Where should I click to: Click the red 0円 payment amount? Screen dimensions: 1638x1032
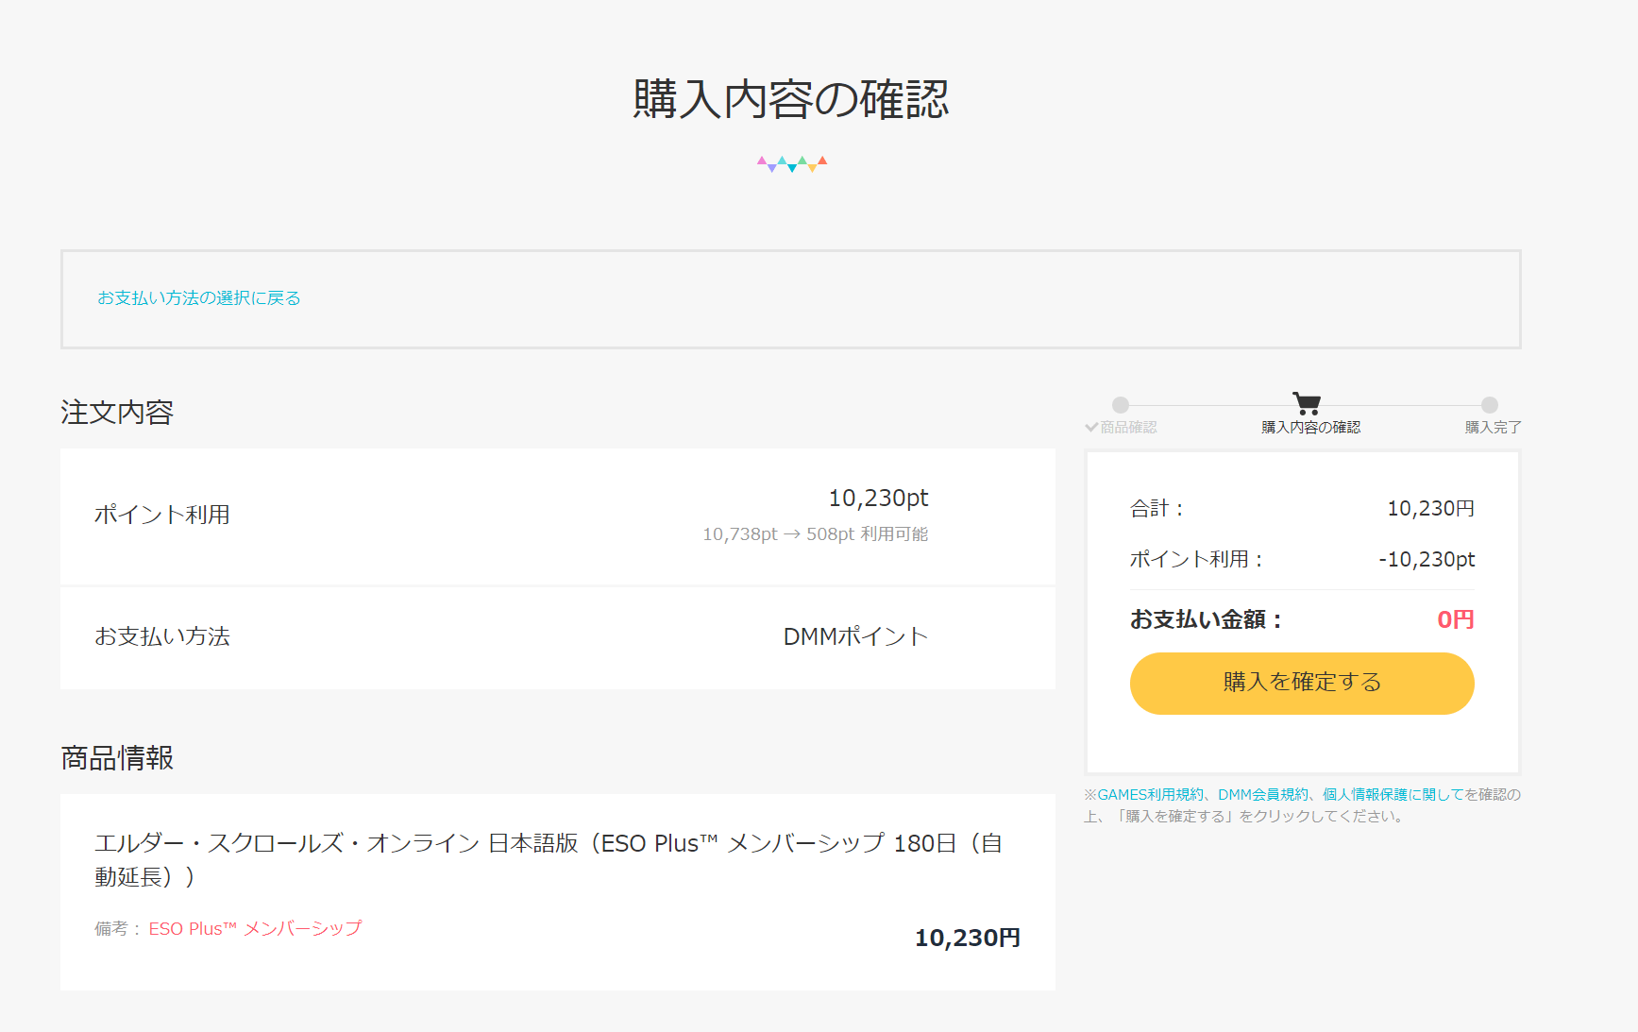tap(1455, 619)
